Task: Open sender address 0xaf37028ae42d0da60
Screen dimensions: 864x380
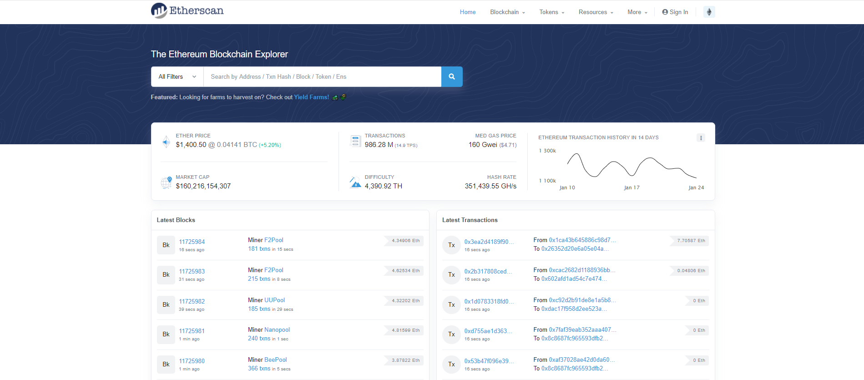Action: pyautogui.click(x=582, y=360)
